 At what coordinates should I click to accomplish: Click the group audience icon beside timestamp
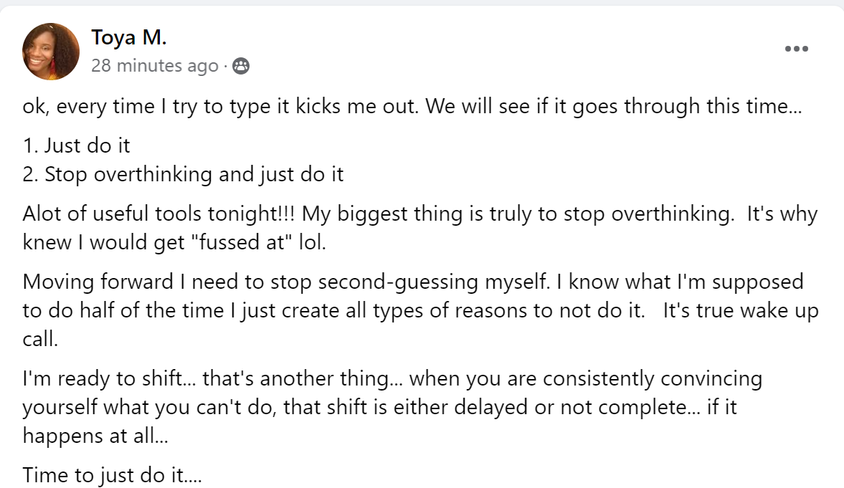(x=242, y=67)
